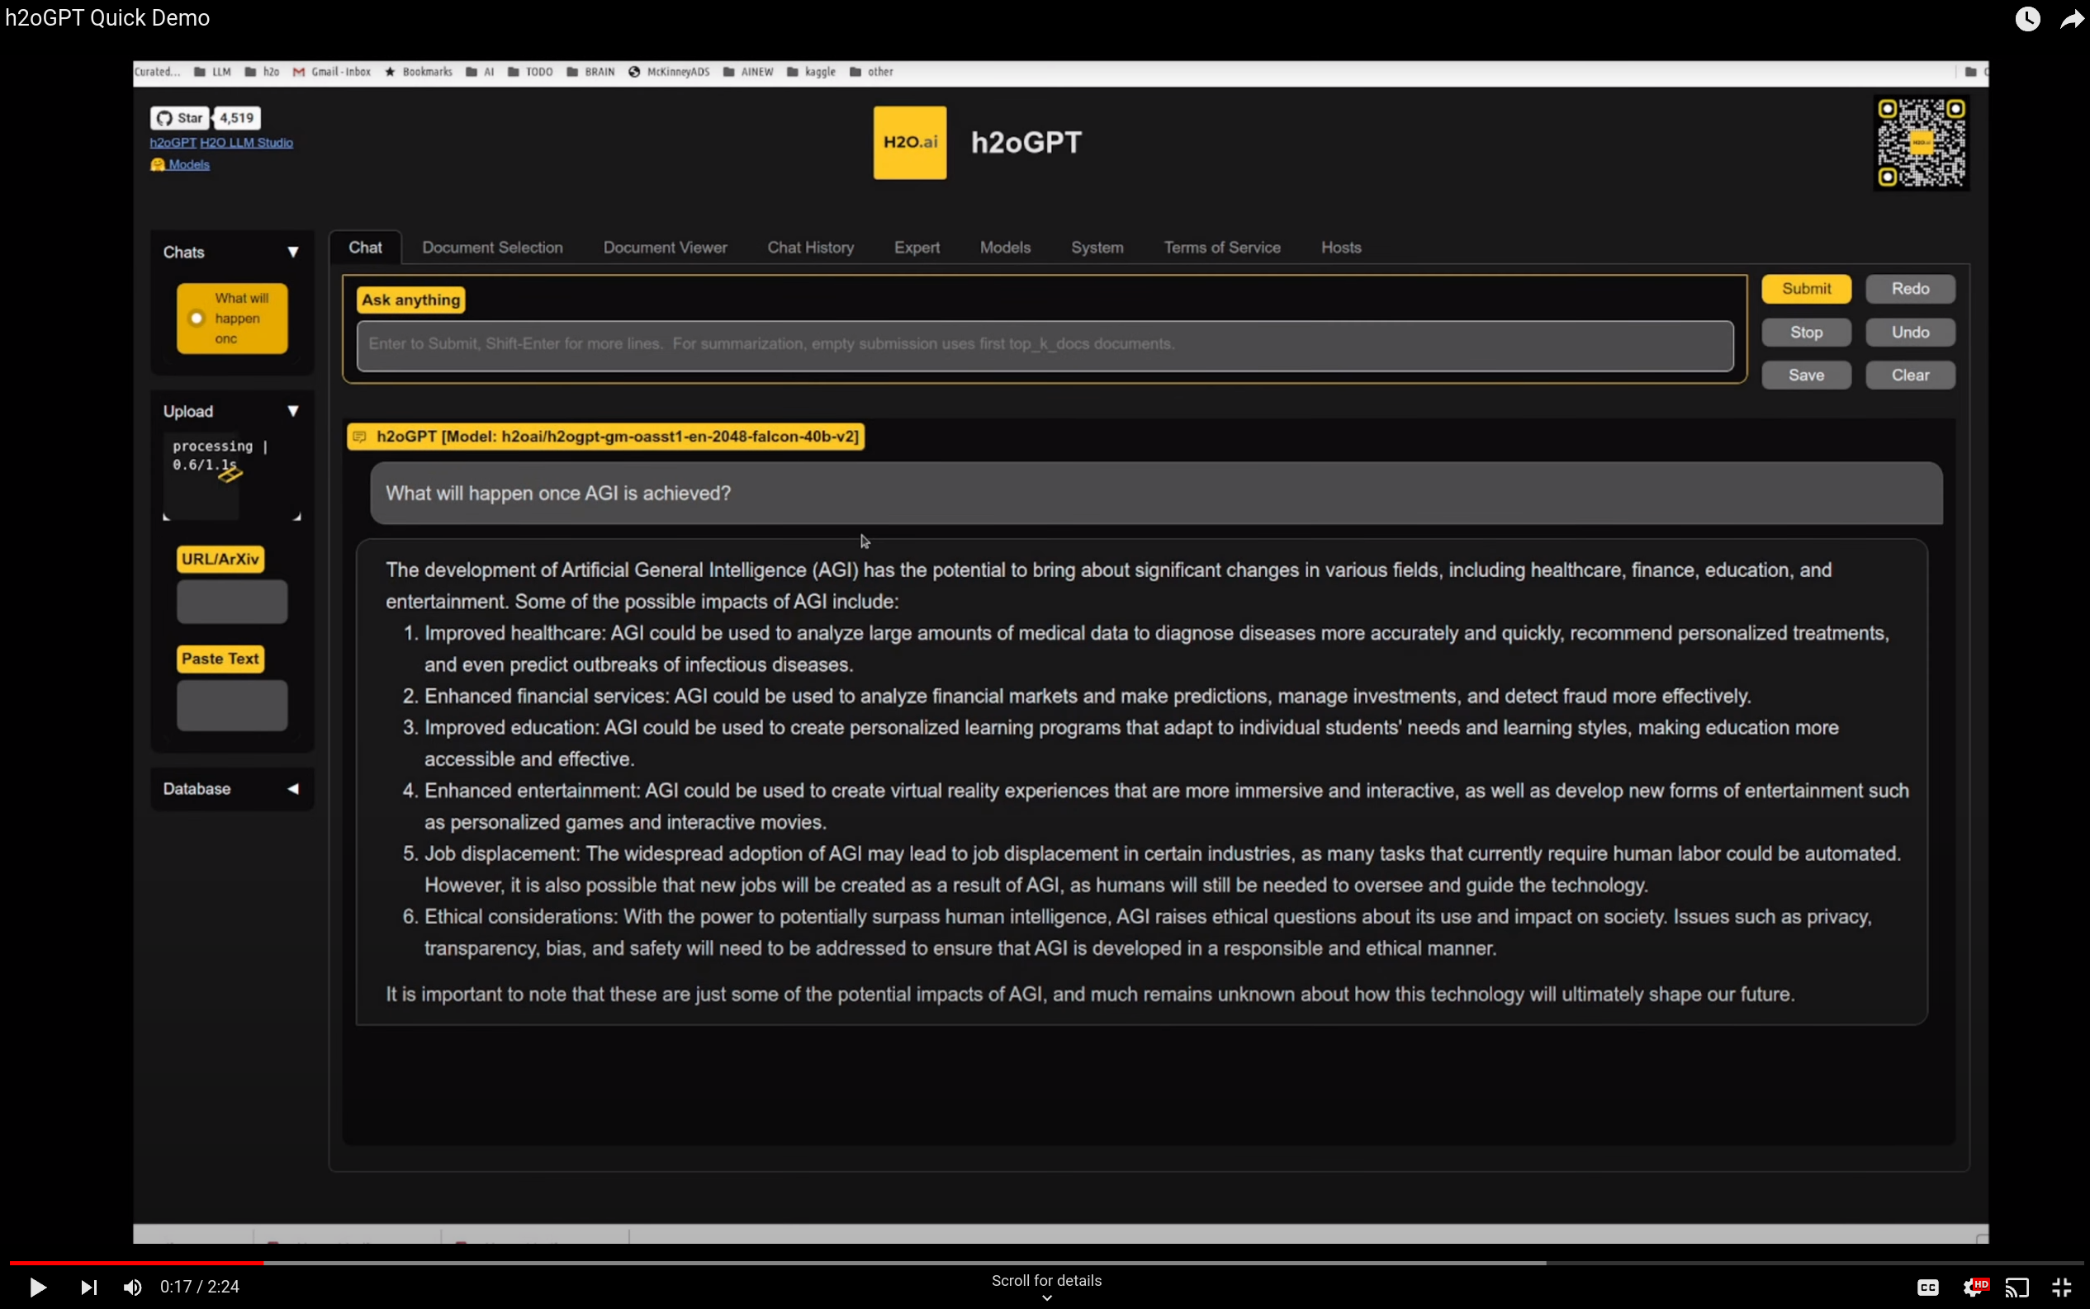Collapse the Upload panel
Viewport: 2090px width, 1309px height.
[293, 411]
